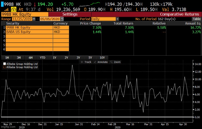Click the signal bars icon at top left
The height and width of the screenshot is (129, 202).
[x=6, y=9]
